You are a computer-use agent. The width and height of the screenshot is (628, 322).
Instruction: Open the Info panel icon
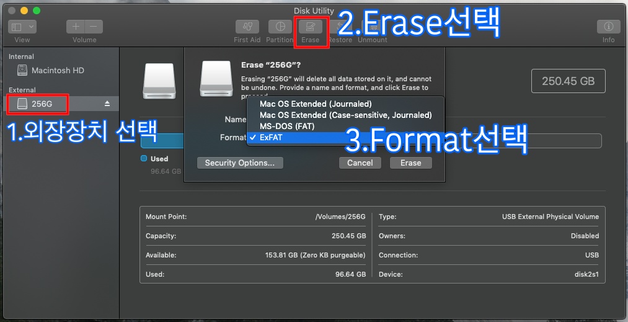608,27
